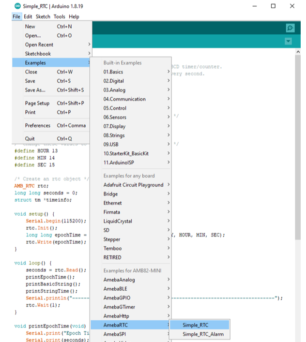Expand the Sketchbook submenu

51,54
